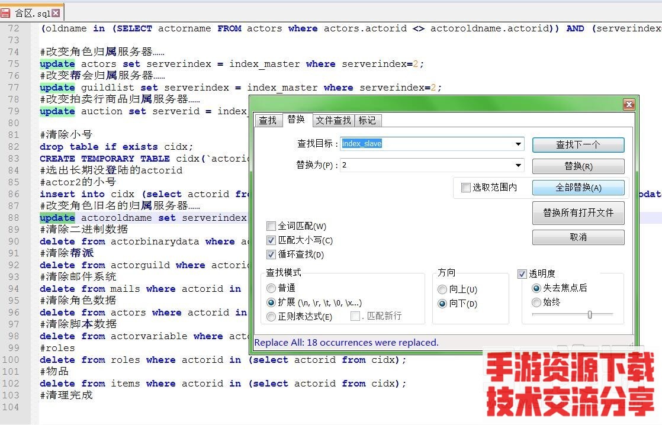The width and height of the screenshot is (662, 425).
Task: Expand the 替换为 history dropdown
Action: [x=518, y=165]
